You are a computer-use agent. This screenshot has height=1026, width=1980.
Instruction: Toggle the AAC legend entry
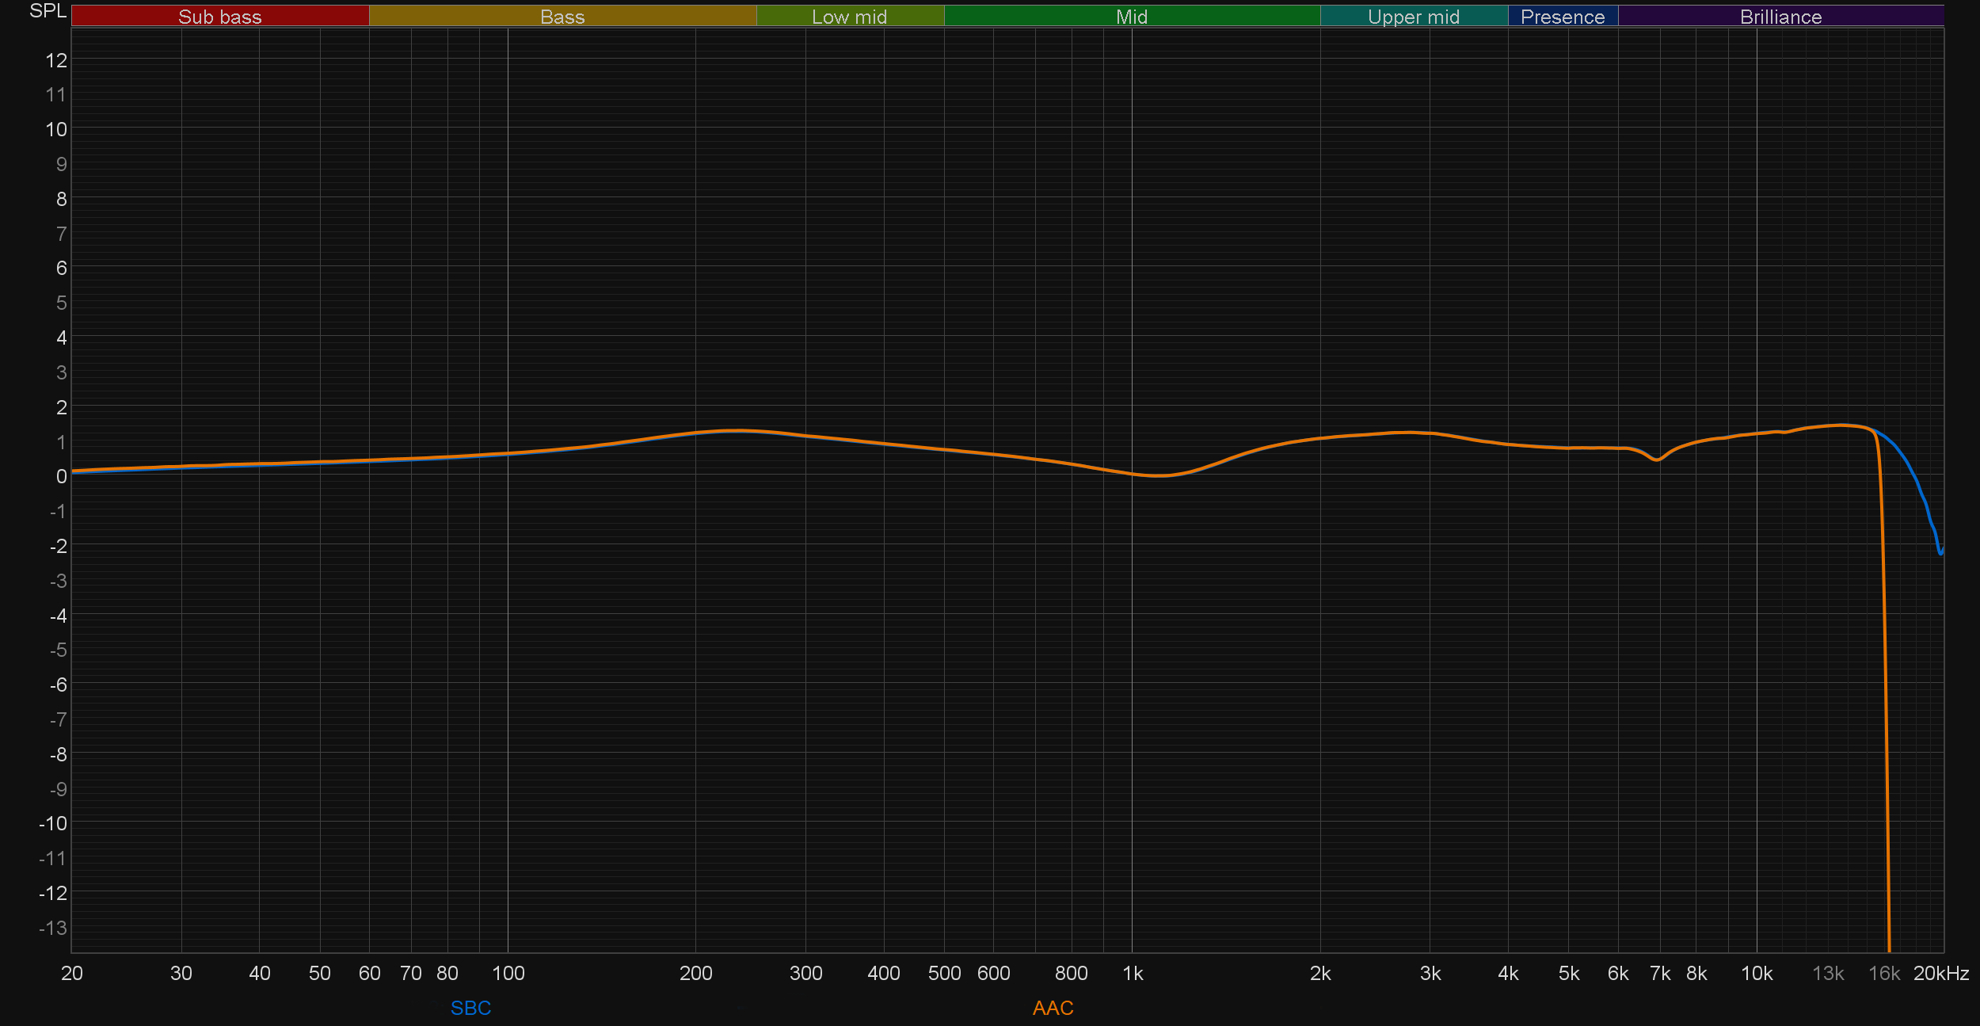[1053, 1008]
